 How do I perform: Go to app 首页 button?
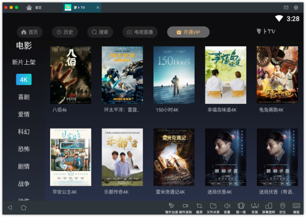[30, 32]
